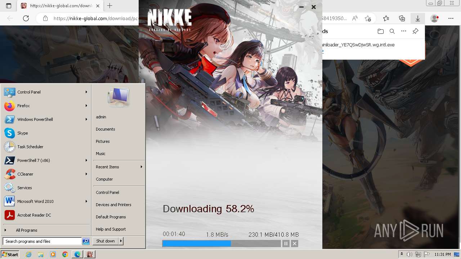Show hidden system tray icons

(402, 254)
